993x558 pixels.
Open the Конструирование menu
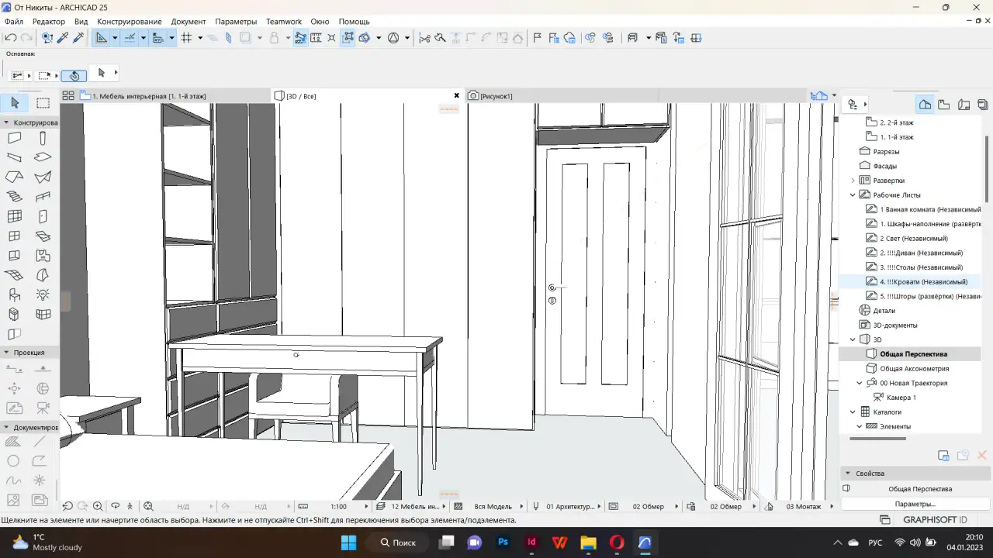point(129,22)
